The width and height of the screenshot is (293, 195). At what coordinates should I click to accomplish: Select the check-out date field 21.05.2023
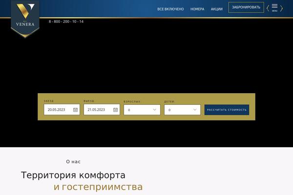[x=102, y=110]
